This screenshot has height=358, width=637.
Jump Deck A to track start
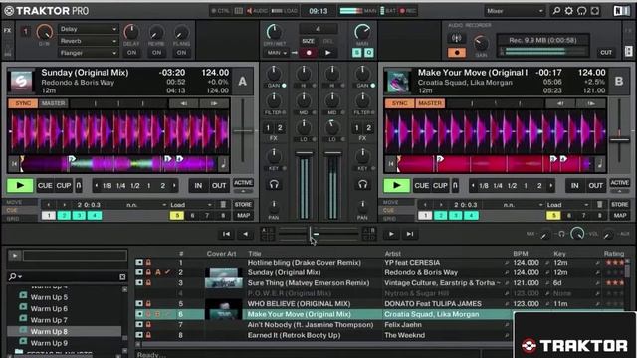(14, 164)
